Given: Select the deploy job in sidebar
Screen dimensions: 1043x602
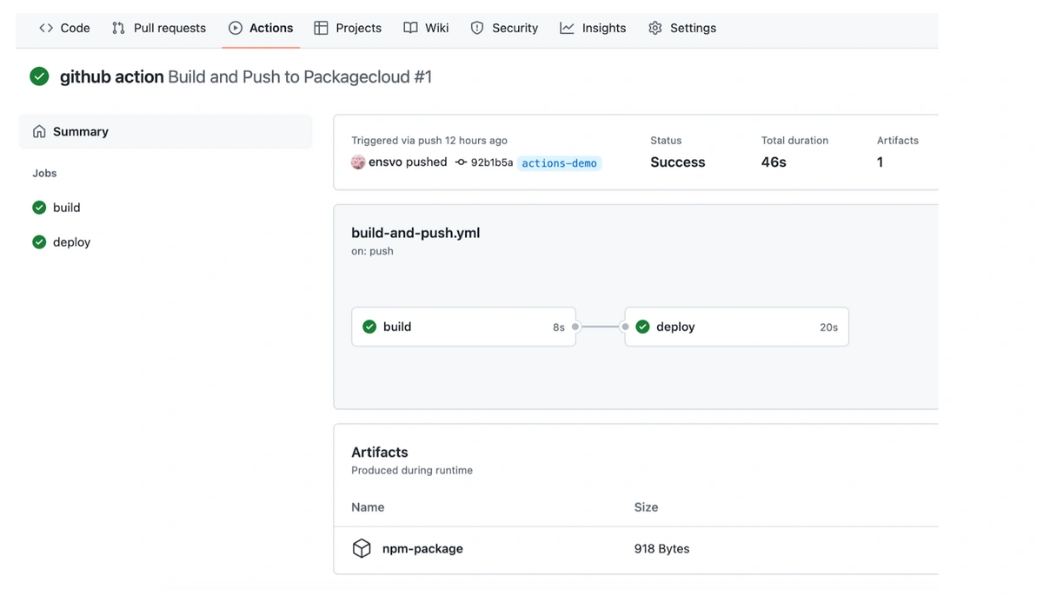Looking at the screenshot, I should tap(71, 242).
